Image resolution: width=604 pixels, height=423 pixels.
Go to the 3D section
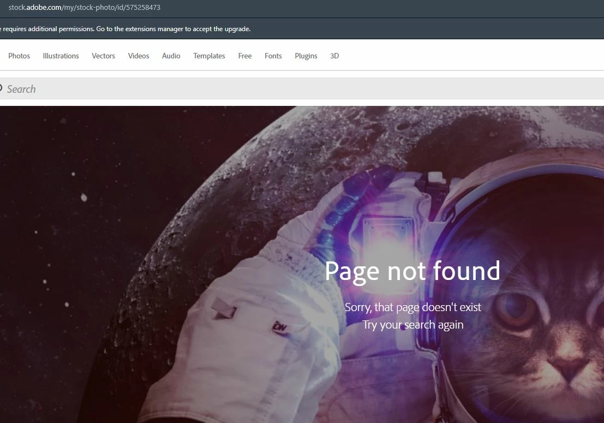click(334, 56)
